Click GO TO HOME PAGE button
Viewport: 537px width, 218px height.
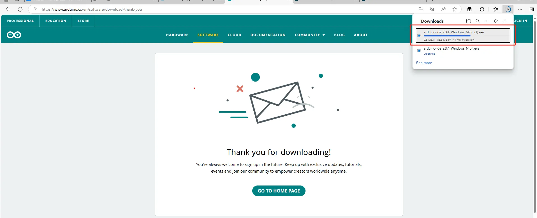tap(279, 191)
